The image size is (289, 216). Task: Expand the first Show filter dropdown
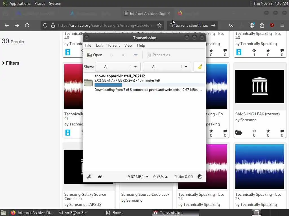tap(118, 67)
